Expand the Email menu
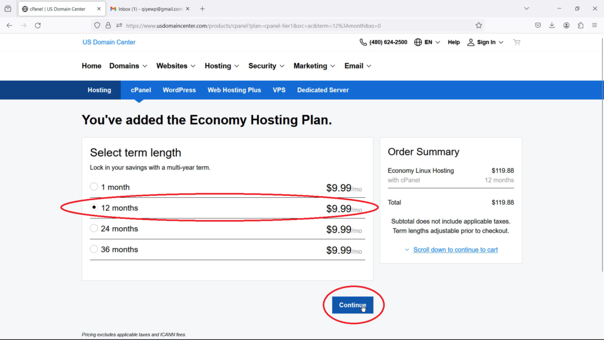The height and width of the screenshot is (340, 604). click(358, 66)
